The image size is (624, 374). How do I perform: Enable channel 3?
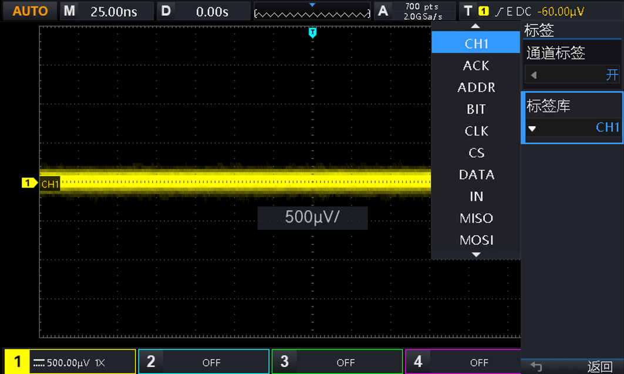tap(337, 362)
